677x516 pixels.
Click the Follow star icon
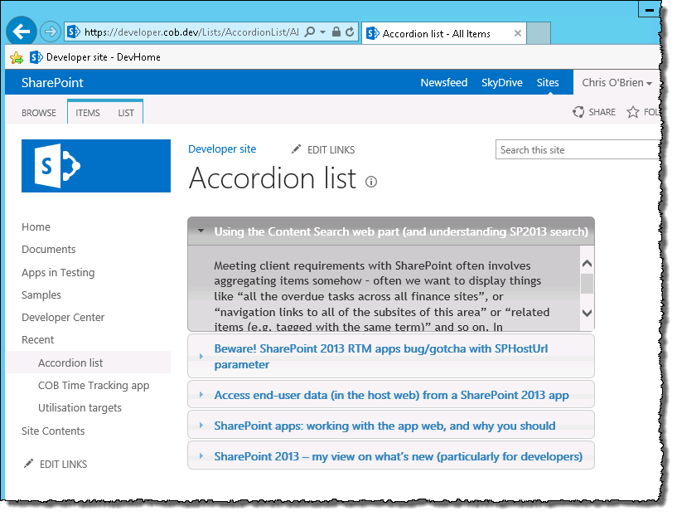coord(633,112)
